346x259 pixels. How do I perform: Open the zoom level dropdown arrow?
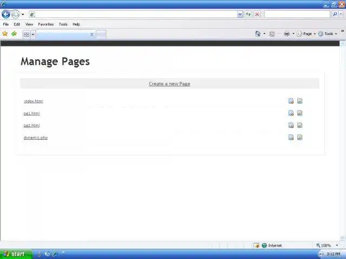click(x=337, y=246)
